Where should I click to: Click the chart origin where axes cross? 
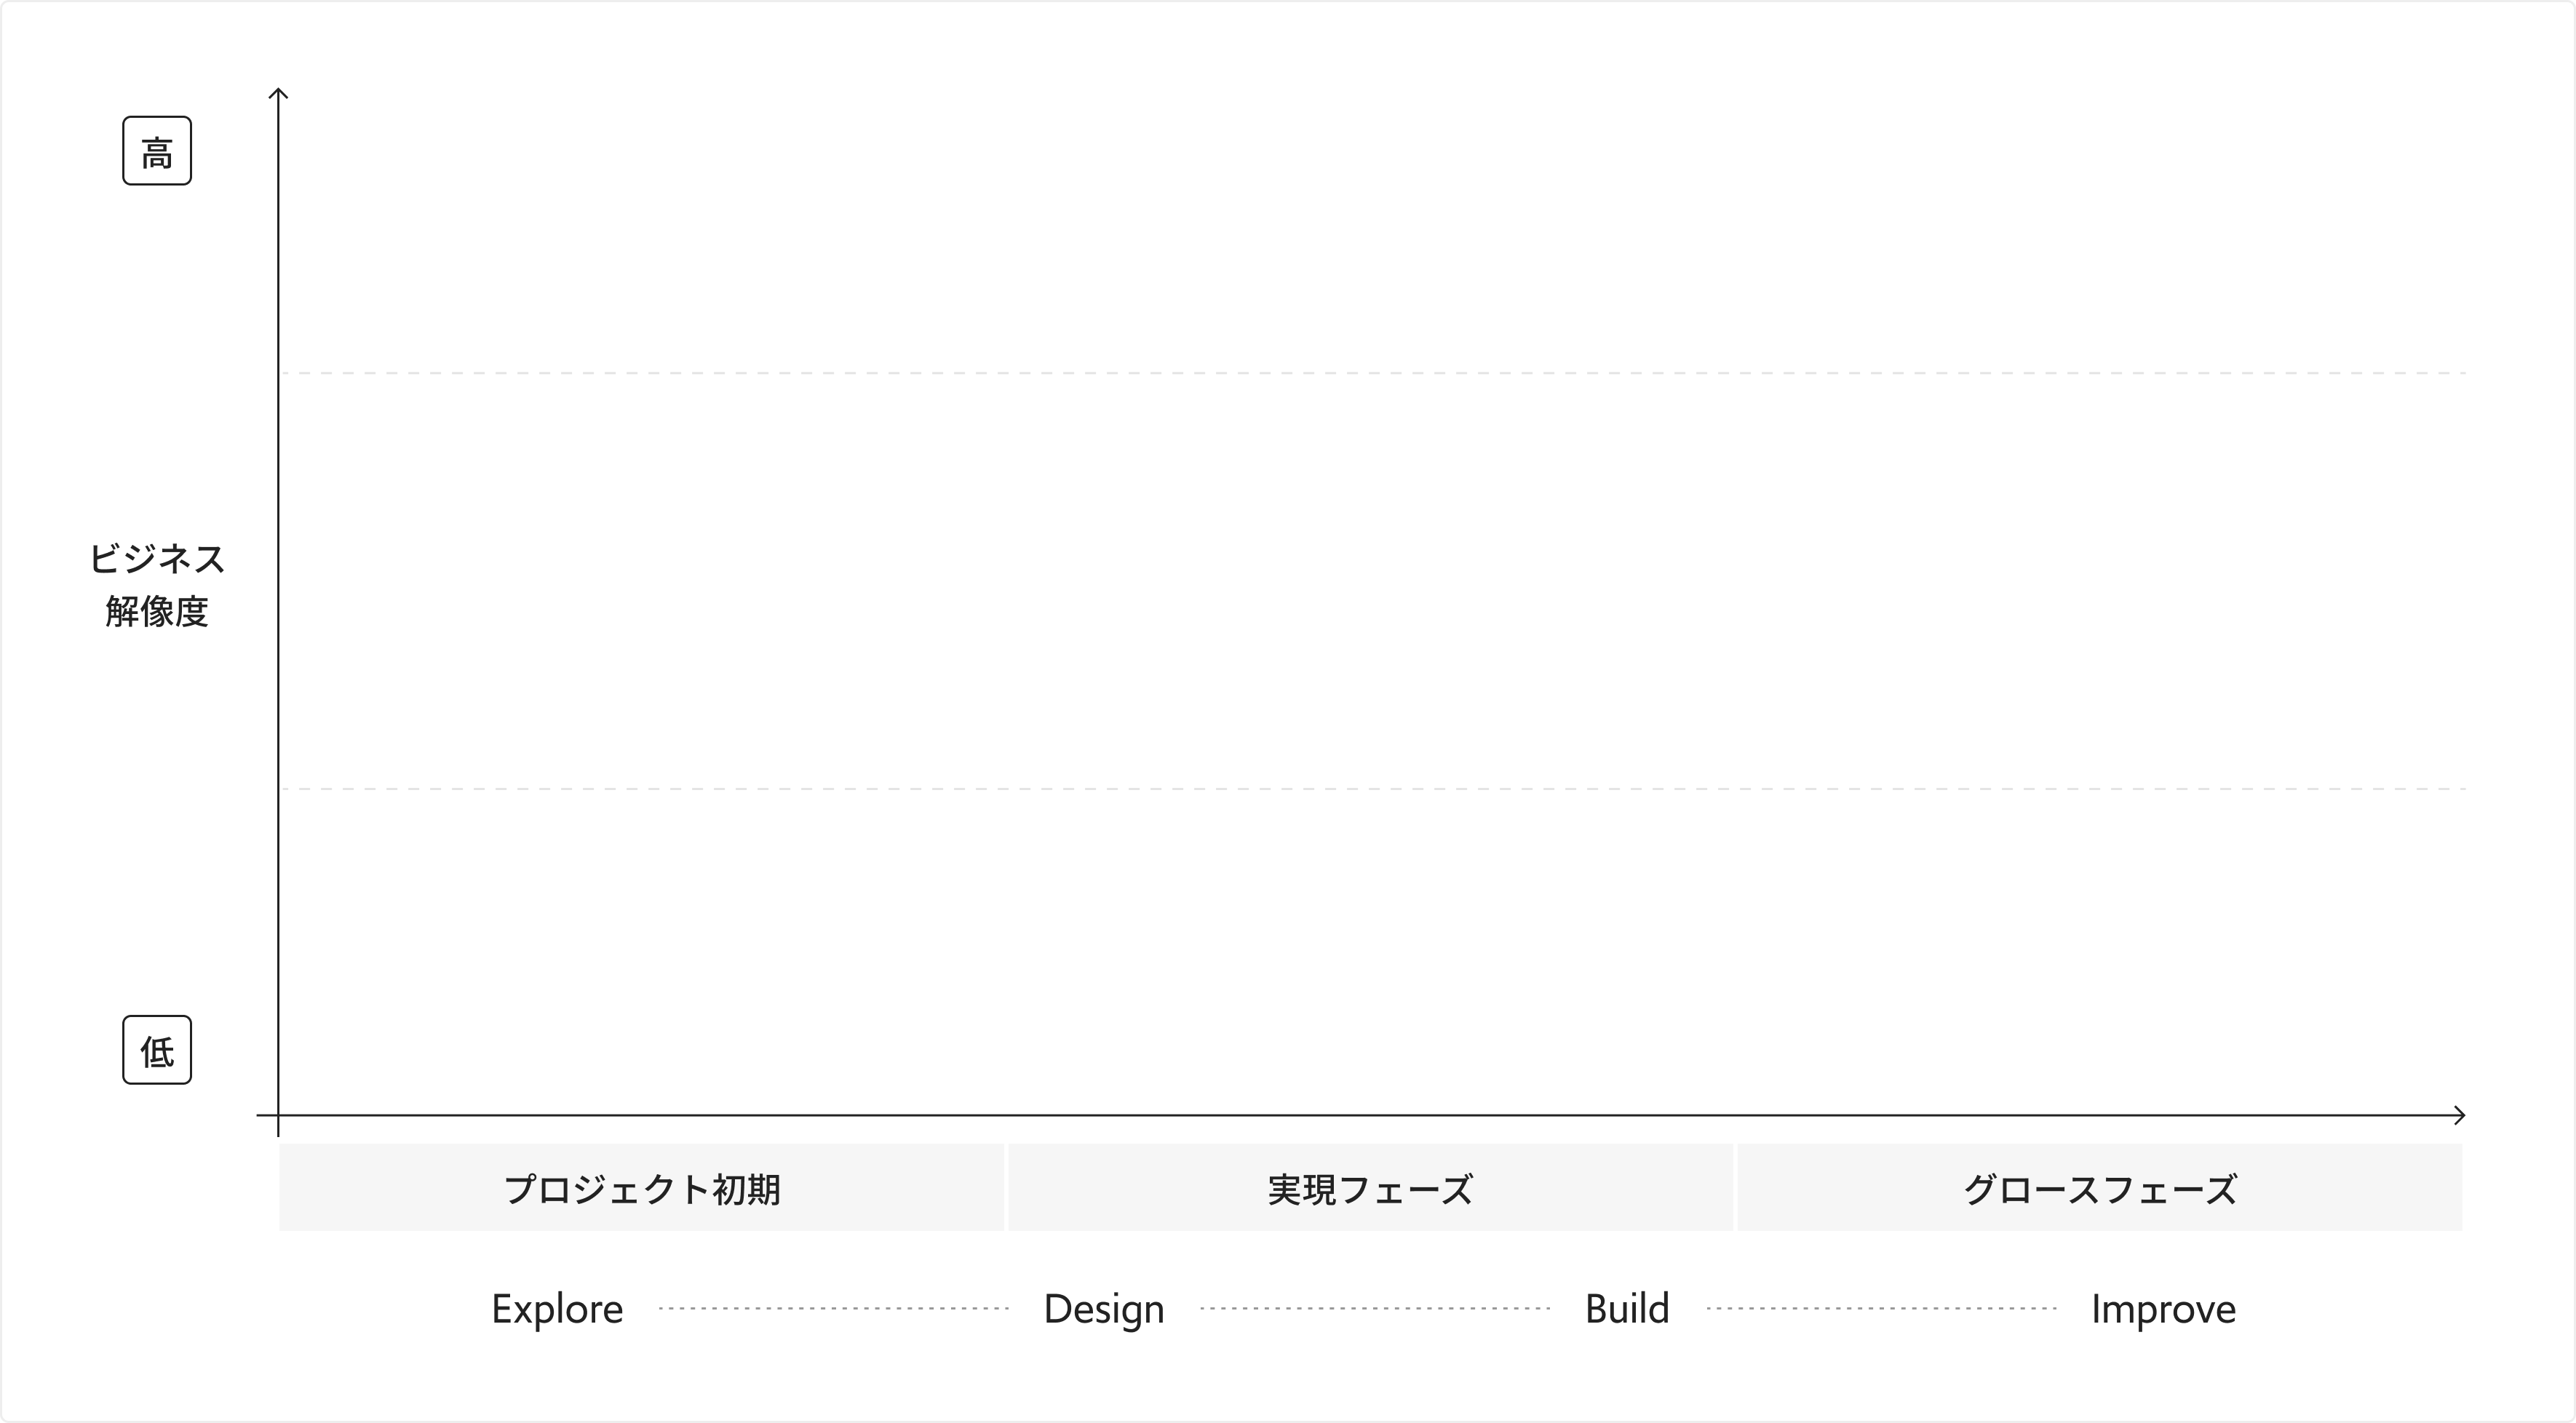[x=279, y=1115]
